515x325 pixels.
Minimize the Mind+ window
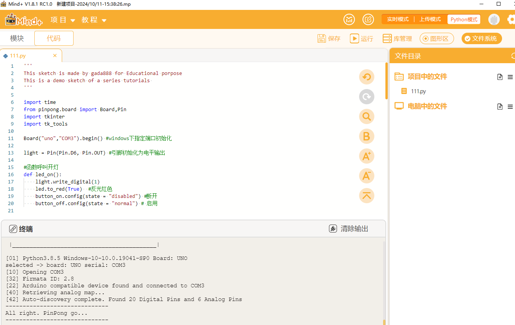click(x=482, y=4)
